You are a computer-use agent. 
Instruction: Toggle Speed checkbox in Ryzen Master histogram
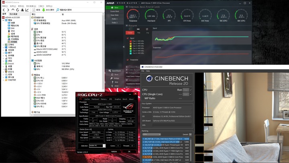[128, 38]
